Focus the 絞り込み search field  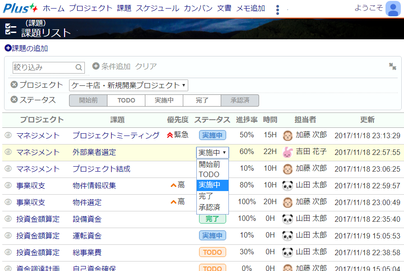point(43,68)
